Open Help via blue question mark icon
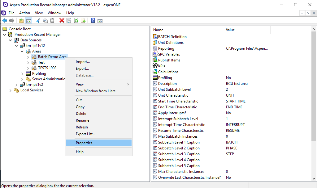 tap(93, 21)
